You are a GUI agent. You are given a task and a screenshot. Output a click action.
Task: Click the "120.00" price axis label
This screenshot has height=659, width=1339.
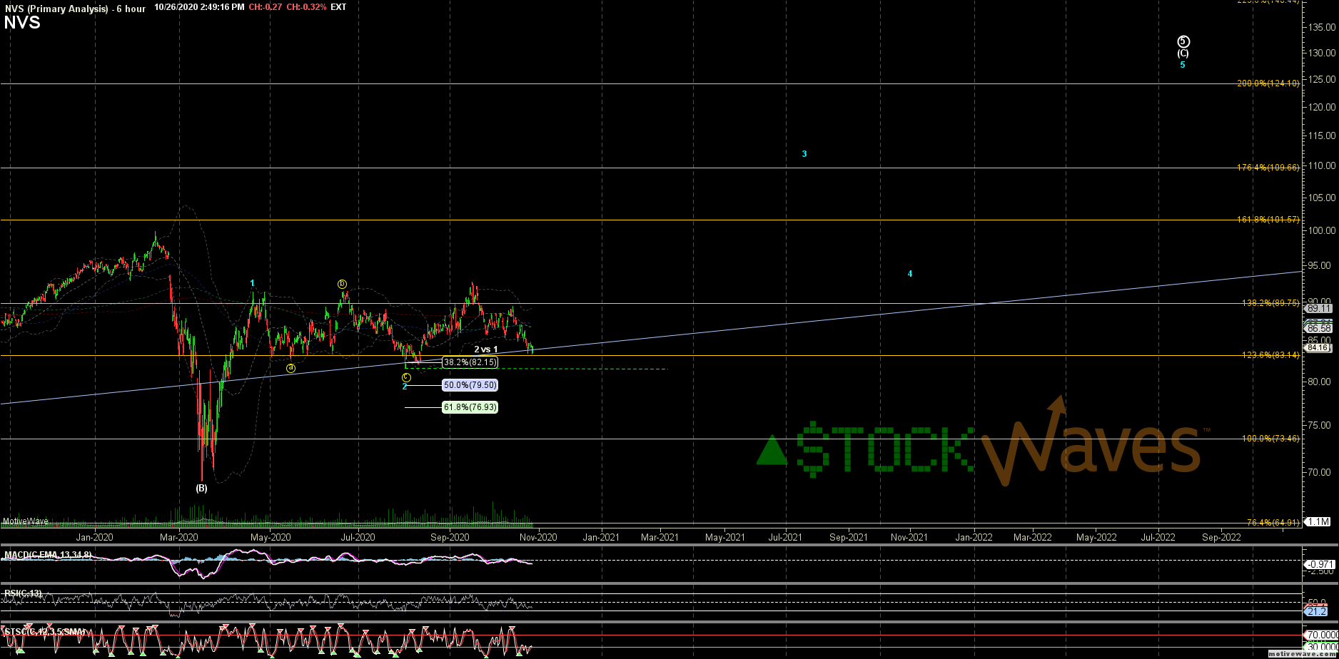coord(1322,107)
